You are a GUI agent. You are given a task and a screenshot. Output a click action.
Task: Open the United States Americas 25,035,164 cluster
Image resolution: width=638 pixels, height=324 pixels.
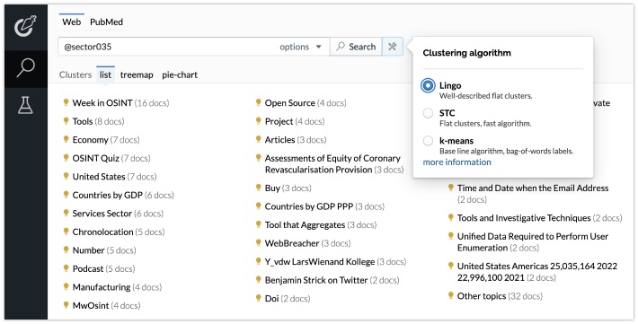click(537, 272)
